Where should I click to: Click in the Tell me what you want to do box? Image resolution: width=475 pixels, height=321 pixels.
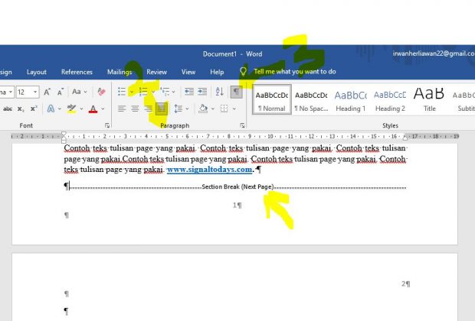tap(295, 72)
